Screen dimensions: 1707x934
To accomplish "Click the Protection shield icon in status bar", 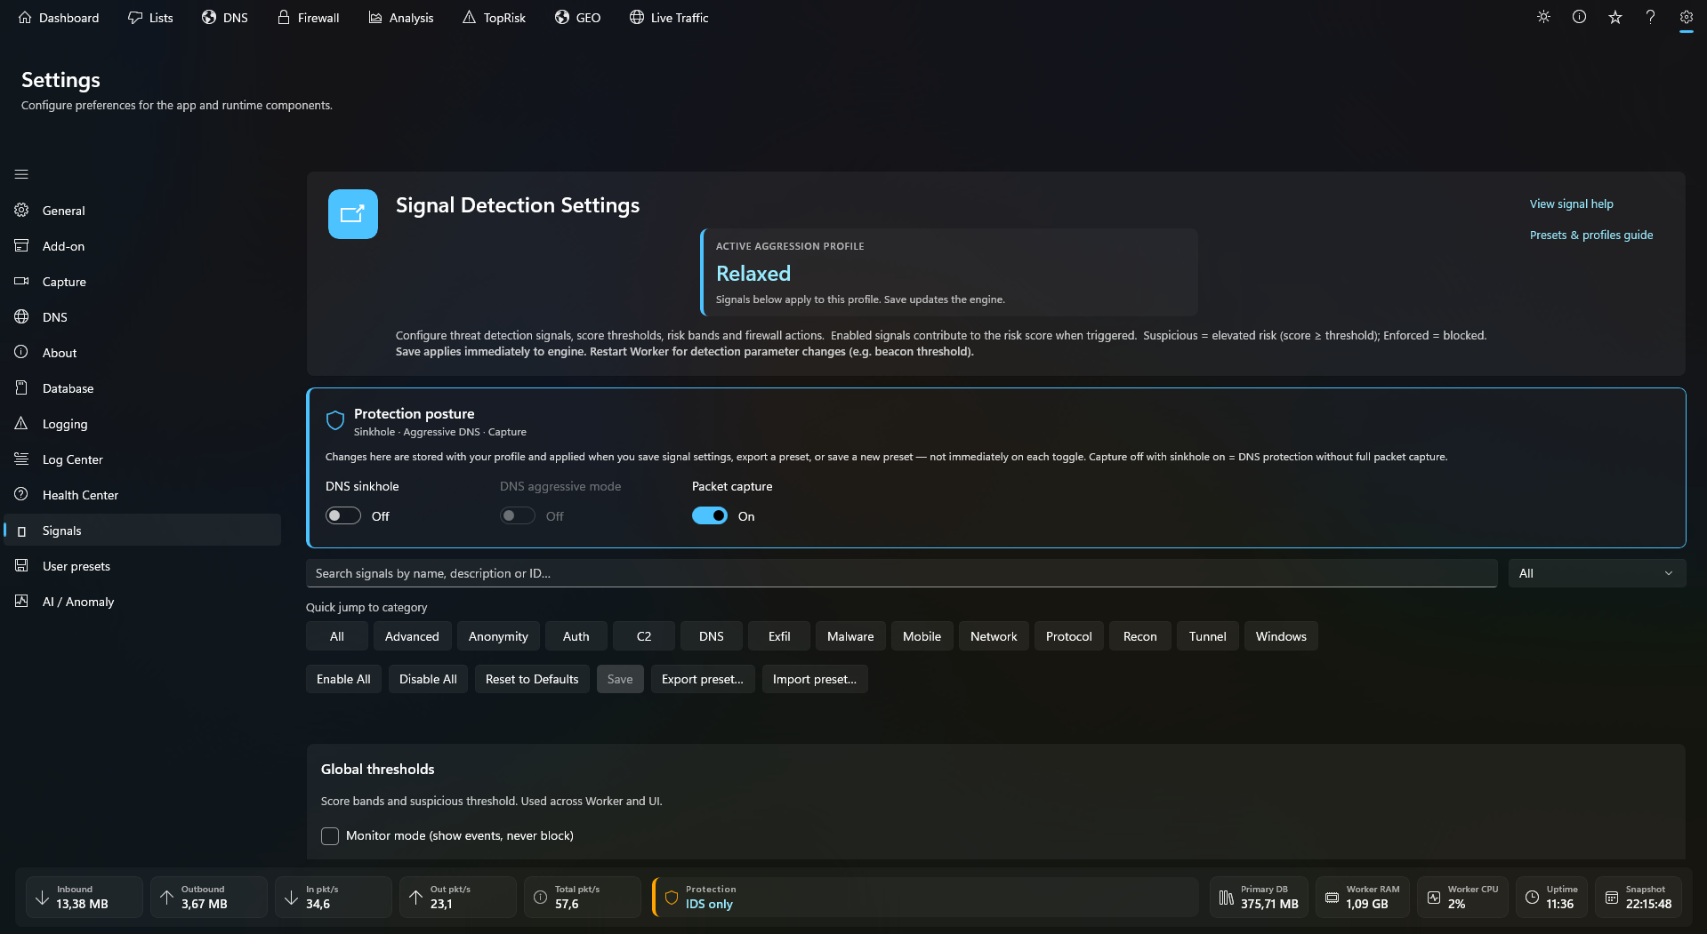I will pos(672,898).
